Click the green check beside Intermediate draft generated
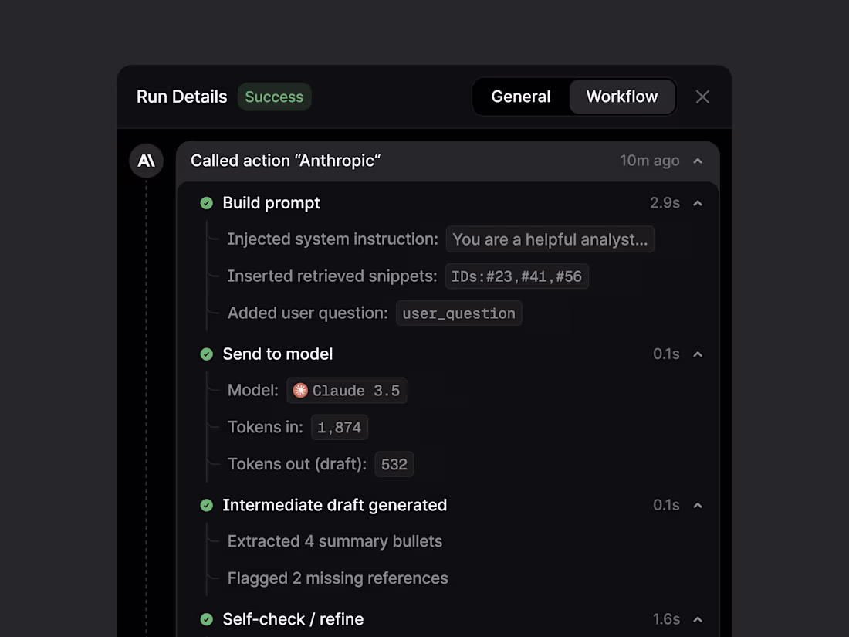 [x=206, y=505]
